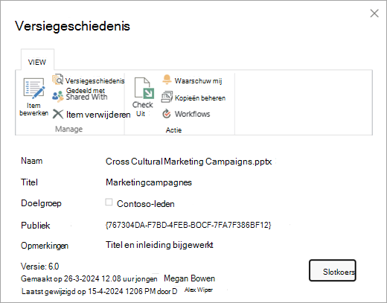Open Megan Bowen's profile link

point(189,278)
